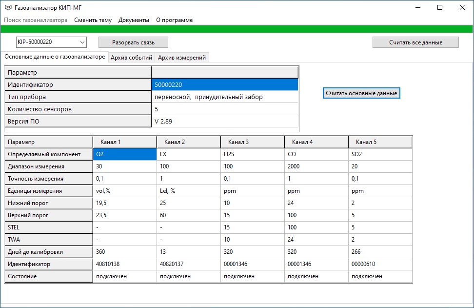Screen dimensions: 474x308
Task: Select the H2S component cell
Action: click(x=252, y=154)
